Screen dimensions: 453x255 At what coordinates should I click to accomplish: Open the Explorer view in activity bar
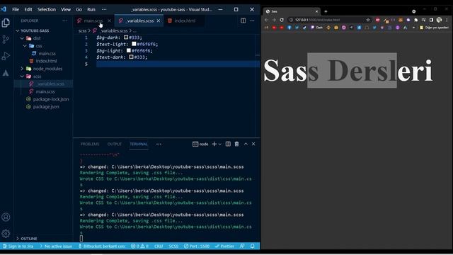(6, 23)
